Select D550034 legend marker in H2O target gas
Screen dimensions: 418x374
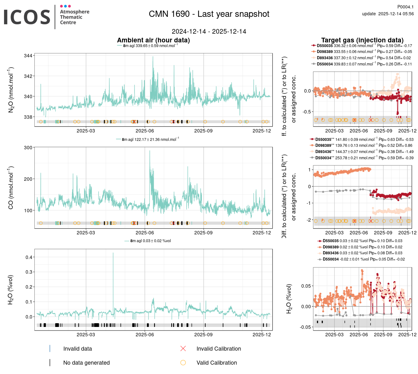[320, 259]
